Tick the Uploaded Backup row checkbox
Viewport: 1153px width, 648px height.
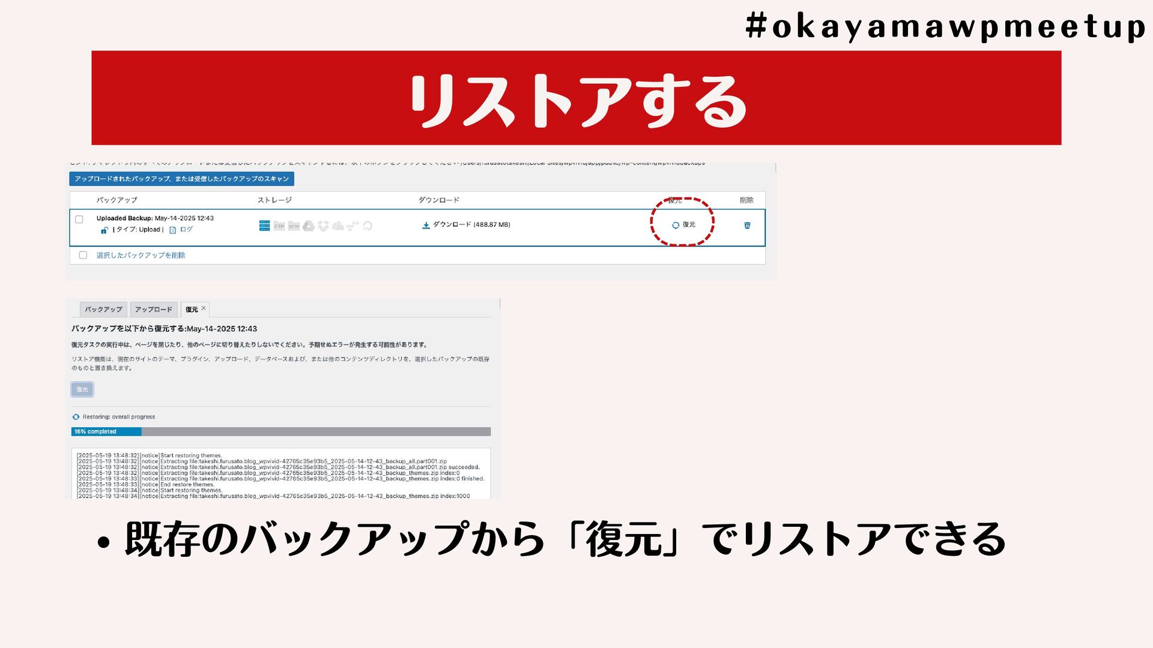(79, 220)
